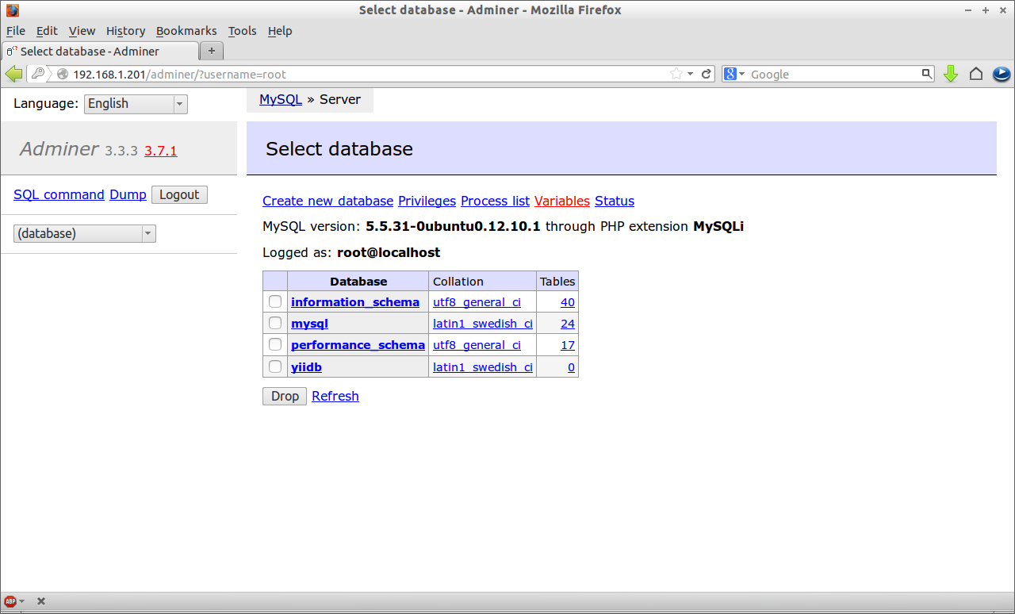This screenshot has height=614, width=1015.
Task: Click the blue round toolbar icon
Action: [1002, 74]
